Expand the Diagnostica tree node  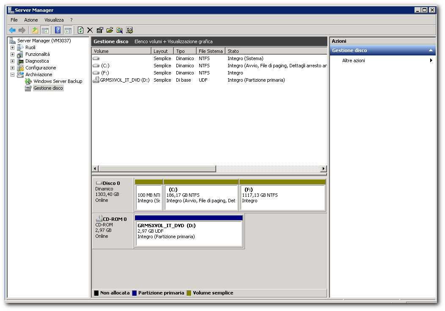coord(13,61)
